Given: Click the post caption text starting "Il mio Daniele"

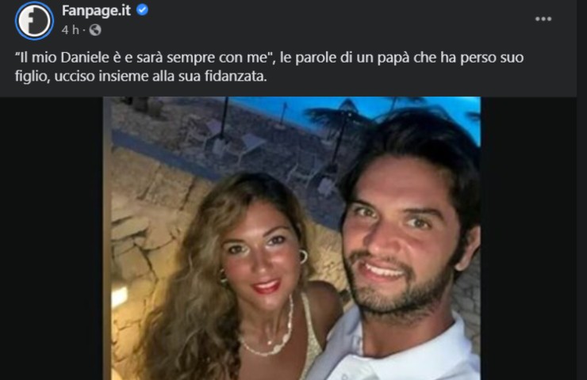Looking at the screenshot, I should (x=269, y=66).
